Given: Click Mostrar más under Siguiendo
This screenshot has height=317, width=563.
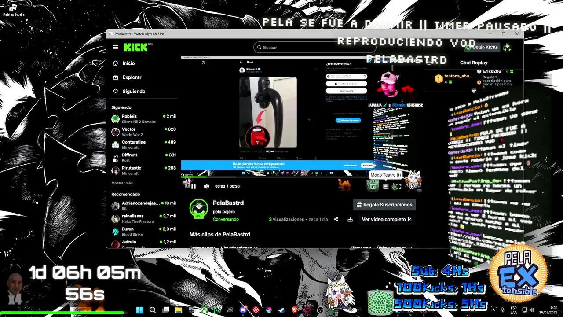Looking at the screenshot, I should pyautogui.click(x=122, y=183).
